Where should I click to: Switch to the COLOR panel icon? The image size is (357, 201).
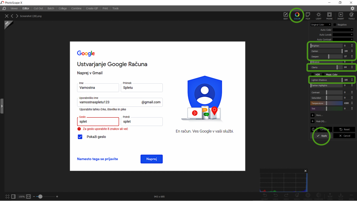pyautogui.click(x=297, y=15)
